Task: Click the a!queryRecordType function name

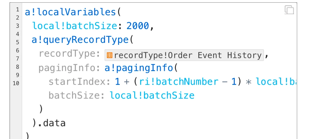Action: tap(80, 40)
